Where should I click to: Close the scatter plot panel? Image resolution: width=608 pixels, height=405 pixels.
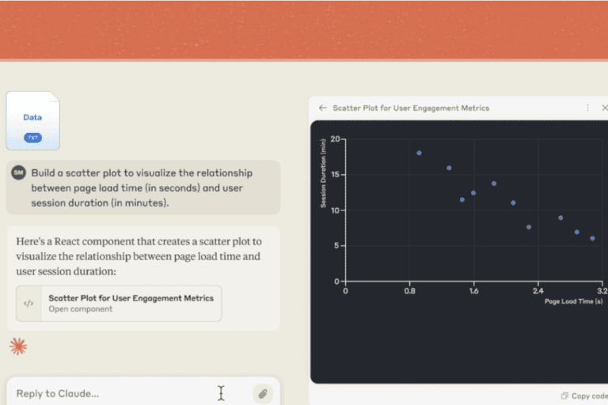click(x=605, y=108)
